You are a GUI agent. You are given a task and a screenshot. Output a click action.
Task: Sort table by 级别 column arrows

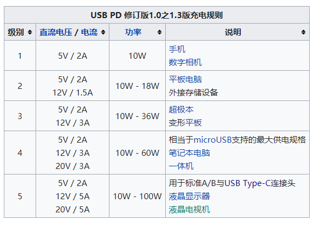(30, 32)
